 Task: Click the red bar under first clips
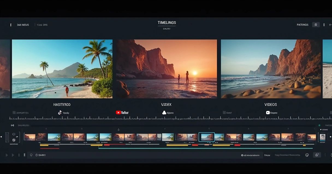pyautogui.click(x=49, y=148)
